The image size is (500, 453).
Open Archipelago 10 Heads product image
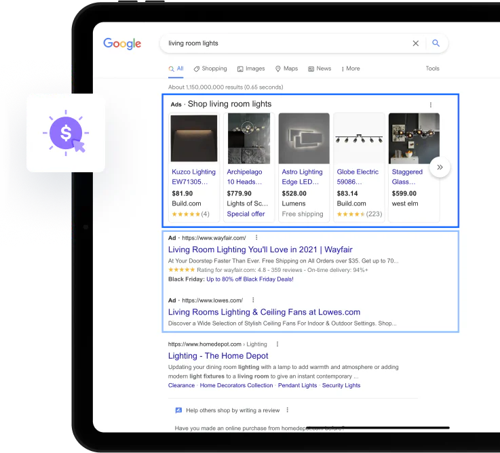tap(249, 138)
